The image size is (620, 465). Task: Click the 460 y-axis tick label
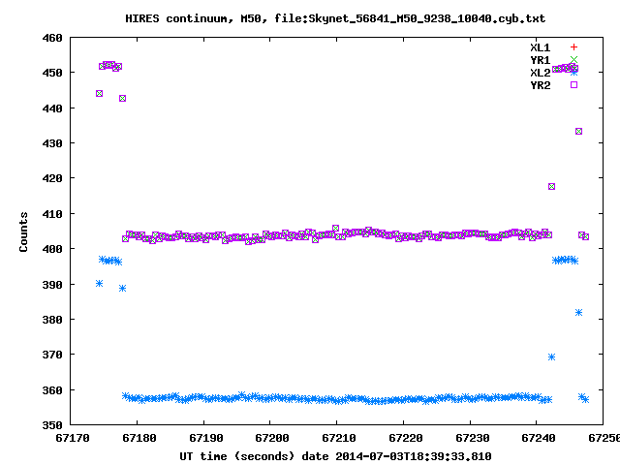(52, 38)
